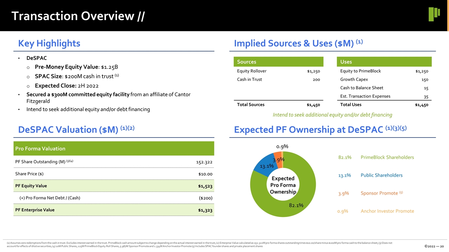This screenshot has width=449, height=252.
Task: Click the $10.00 share price value
Action: coord(205,174)
